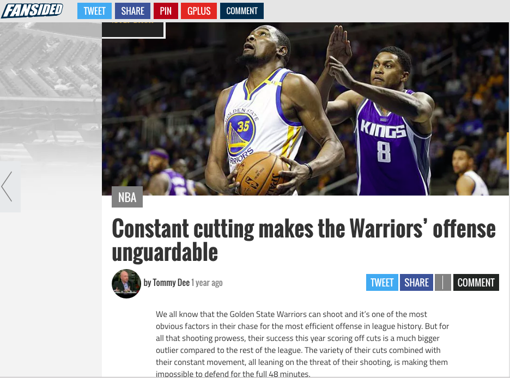Click the top bar TWEET button

pos(94,11)
